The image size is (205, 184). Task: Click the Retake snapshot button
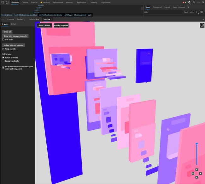[x=61, y=25]
